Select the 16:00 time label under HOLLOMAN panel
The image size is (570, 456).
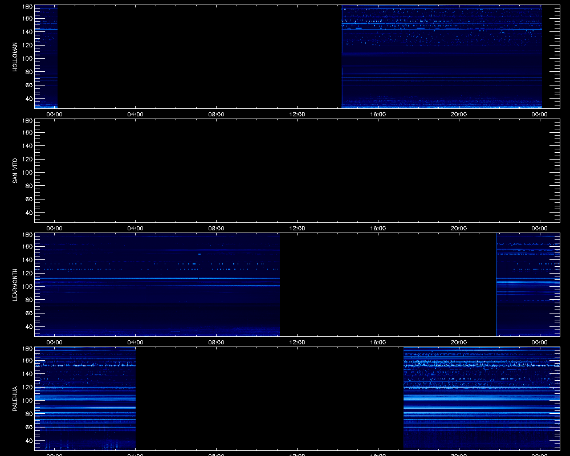click(378, 114)
